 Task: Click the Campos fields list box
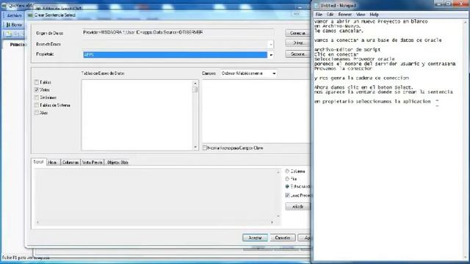click(256, 111)
